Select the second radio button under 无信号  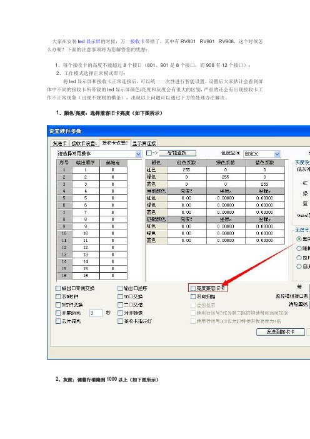point(299,248)
